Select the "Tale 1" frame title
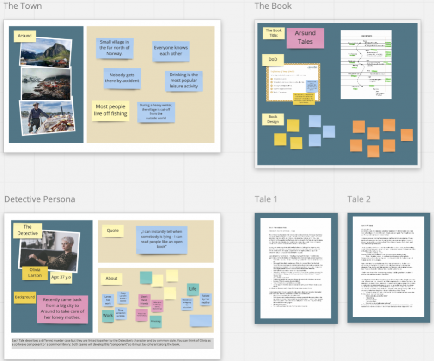The height and width of the screenshot is (361, 434). click(x=266, y=199)
